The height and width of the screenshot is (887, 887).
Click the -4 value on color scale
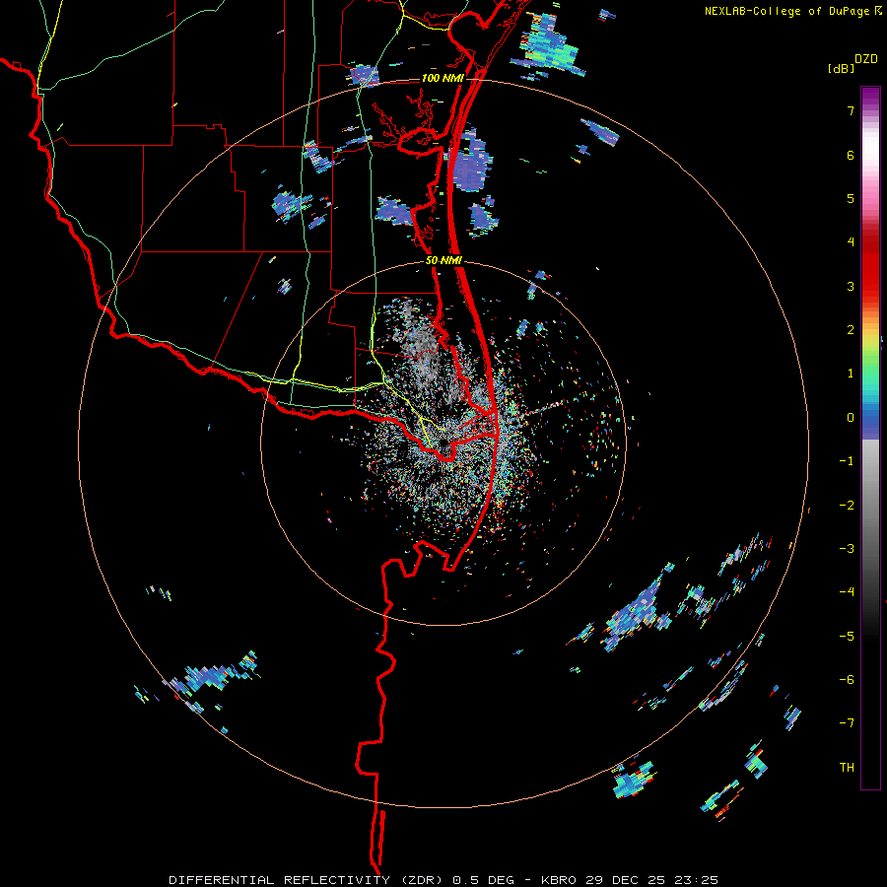[847, 592]
